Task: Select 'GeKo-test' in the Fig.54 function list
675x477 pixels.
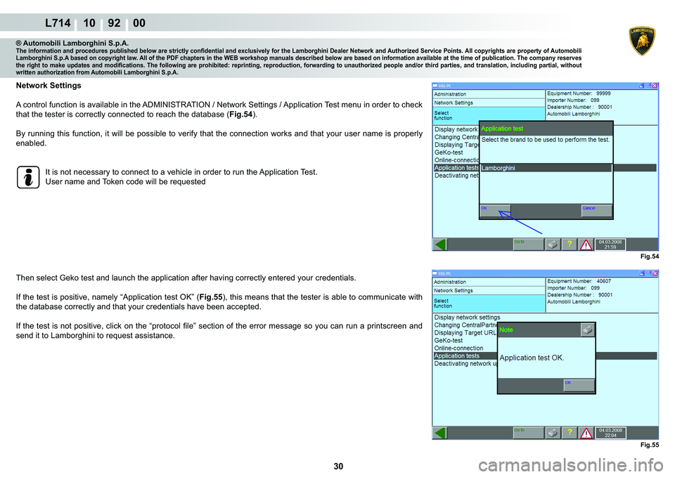Action: coord(449,152)
